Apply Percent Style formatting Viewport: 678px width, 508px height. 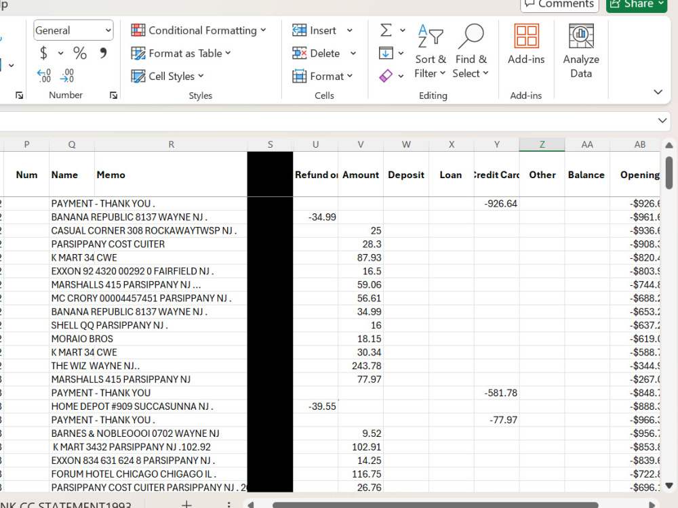(80, 53)
